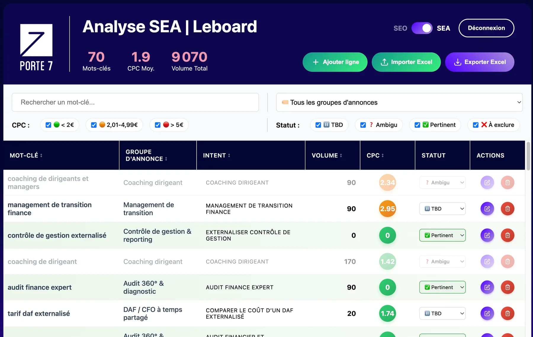Delete the 'coaching de dirigeants et managers' row
The image size is (533, 337).
pyautogui.click(x=508, y=183)
